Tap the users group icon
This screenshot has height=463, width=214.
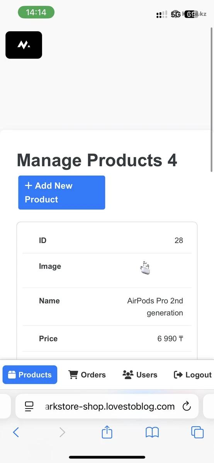(128, 374)
